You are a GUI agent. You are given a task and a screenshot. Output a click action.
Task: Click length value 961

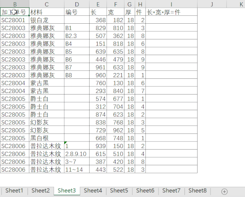point(98,67)
